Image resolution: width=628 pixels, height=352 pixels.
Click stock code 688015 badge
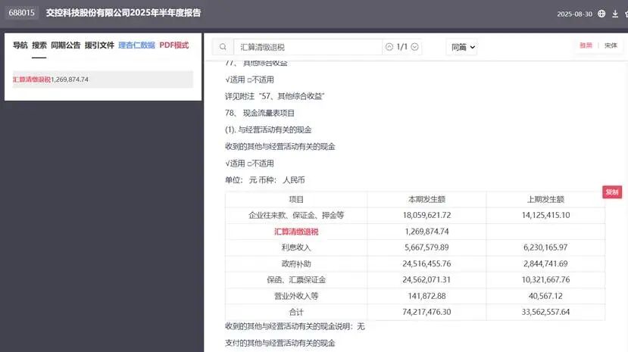coord(22,12)
